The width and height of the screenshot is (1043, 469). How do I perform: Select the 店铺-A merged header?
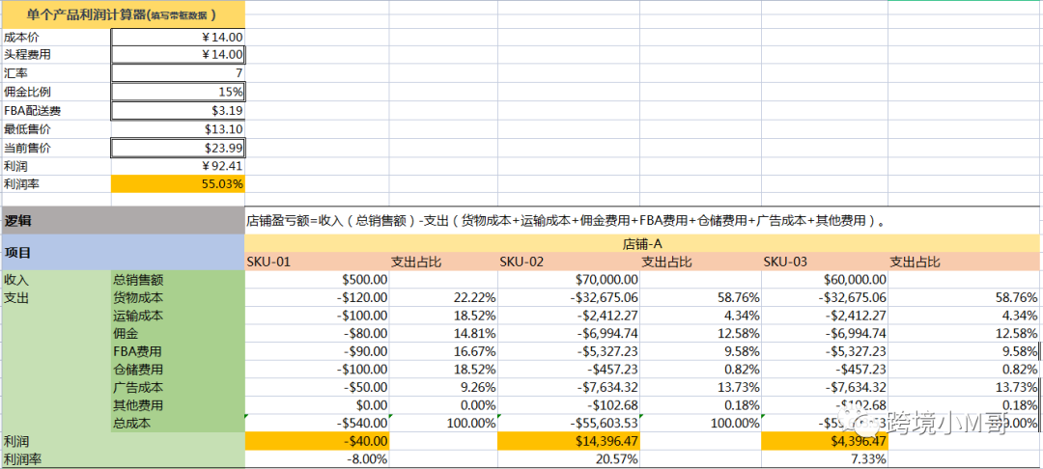tap(643, 244)
